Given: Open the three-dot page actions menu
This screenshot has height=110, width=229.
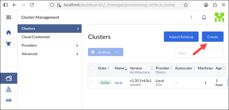Looking at the screenshot, I should (191, 17).
